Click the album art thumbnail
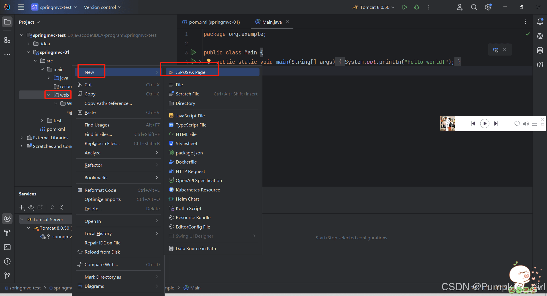 click(448, 124)
